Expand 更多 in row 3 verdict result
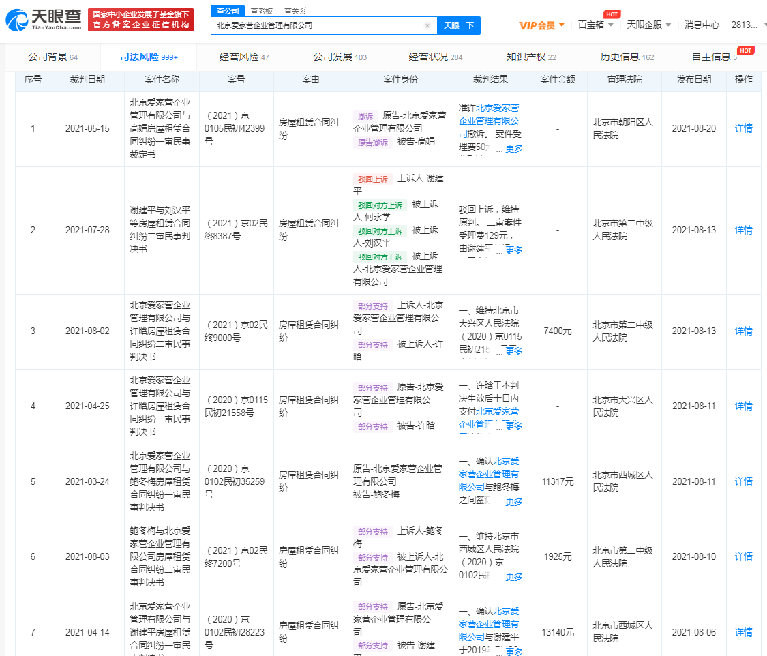 coord(513,351)
